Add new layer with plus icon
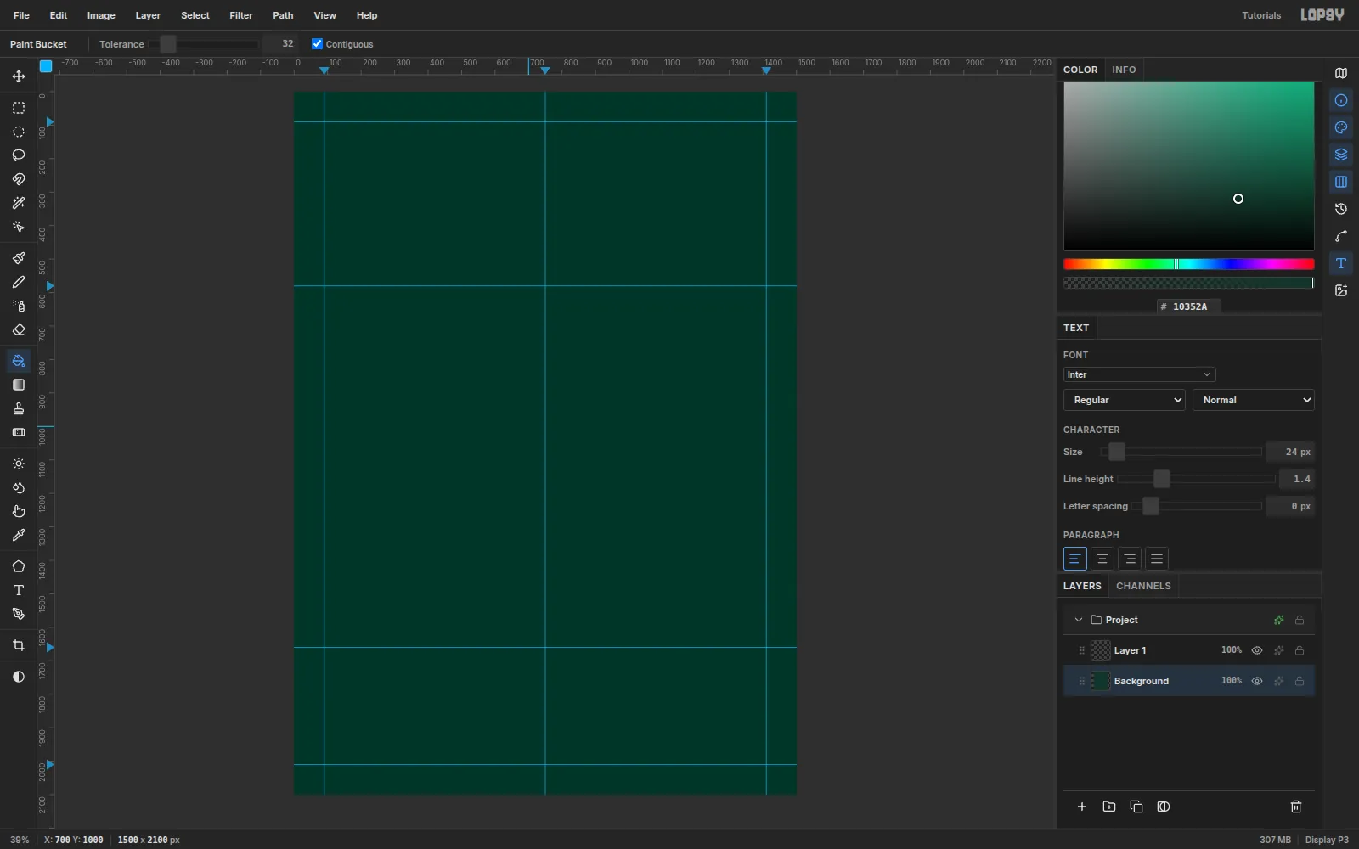 [1082, 807]
